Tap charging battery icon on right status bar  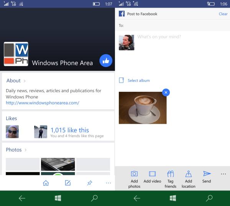(x=211, y=4)
